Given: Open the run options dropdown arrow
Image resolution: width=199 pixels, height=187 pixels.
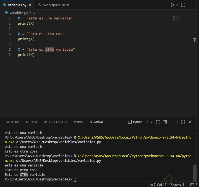Looking at the screenshot, I should [x=177, y=5].
